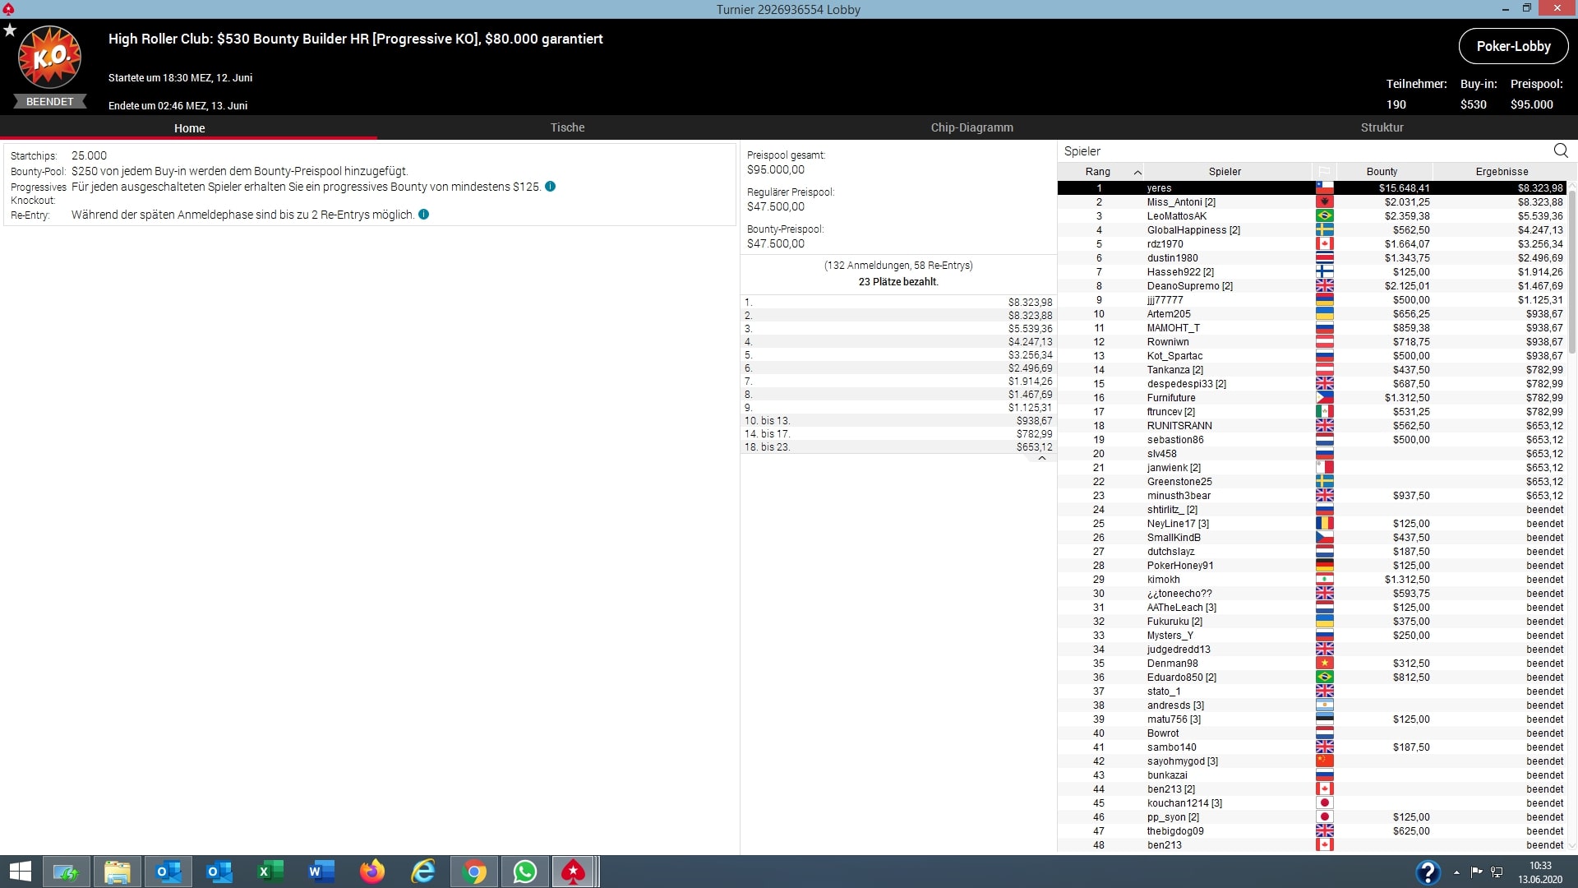Viewport: 1578px width, 888px height.
Task: Click the Poker-Lobby button
Action: click(1513, 46)
